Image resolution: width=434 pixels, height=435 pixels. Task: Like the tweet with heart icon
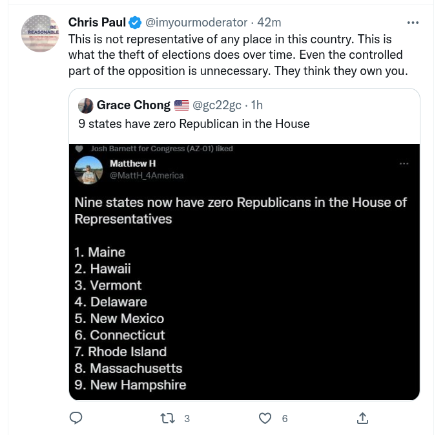tap(265, 418)
